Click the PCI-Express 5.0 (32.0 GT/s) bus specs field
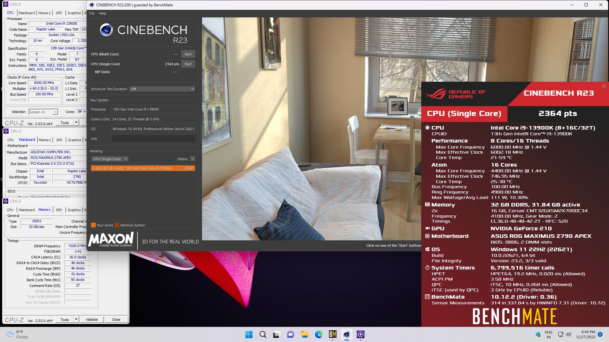The height and width of the screenshot is (342, 609). click(x=58, y=164)
